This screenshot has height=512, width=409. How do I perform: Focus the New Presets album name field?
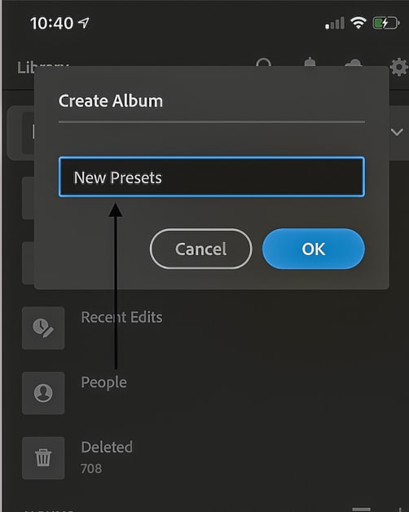tap(212, 177)
